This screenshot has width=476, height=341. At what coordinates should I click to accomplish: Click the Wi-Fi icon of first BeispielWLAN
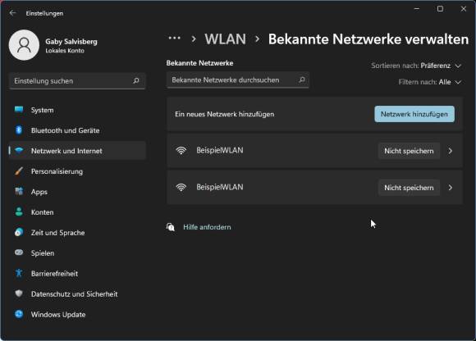tap(181, 151)
